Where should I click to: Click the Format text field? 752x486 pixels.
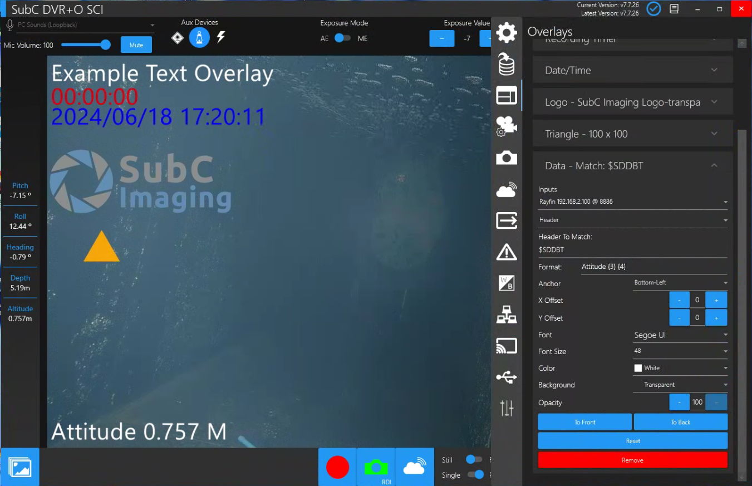[653, 267]
